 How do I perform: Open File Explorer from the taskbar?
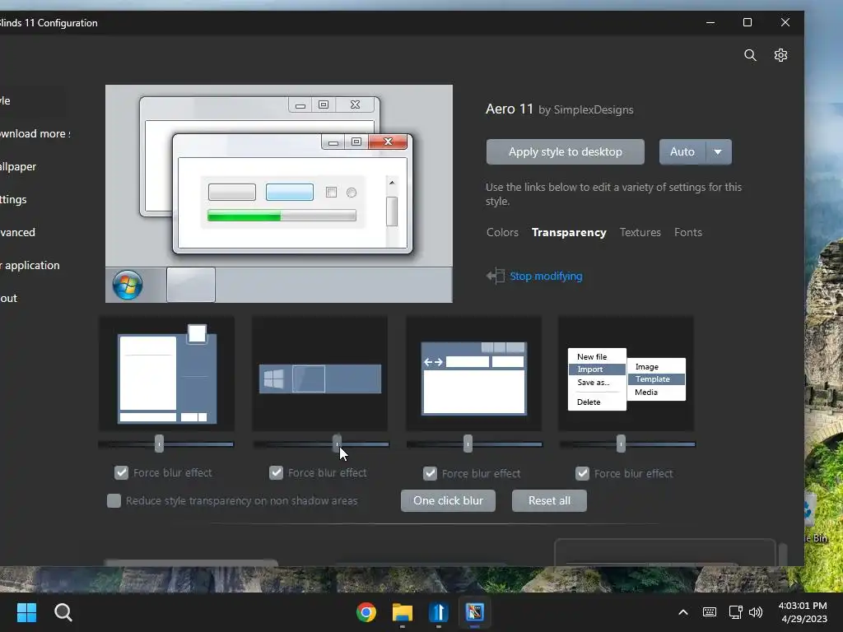coord(402,612)
